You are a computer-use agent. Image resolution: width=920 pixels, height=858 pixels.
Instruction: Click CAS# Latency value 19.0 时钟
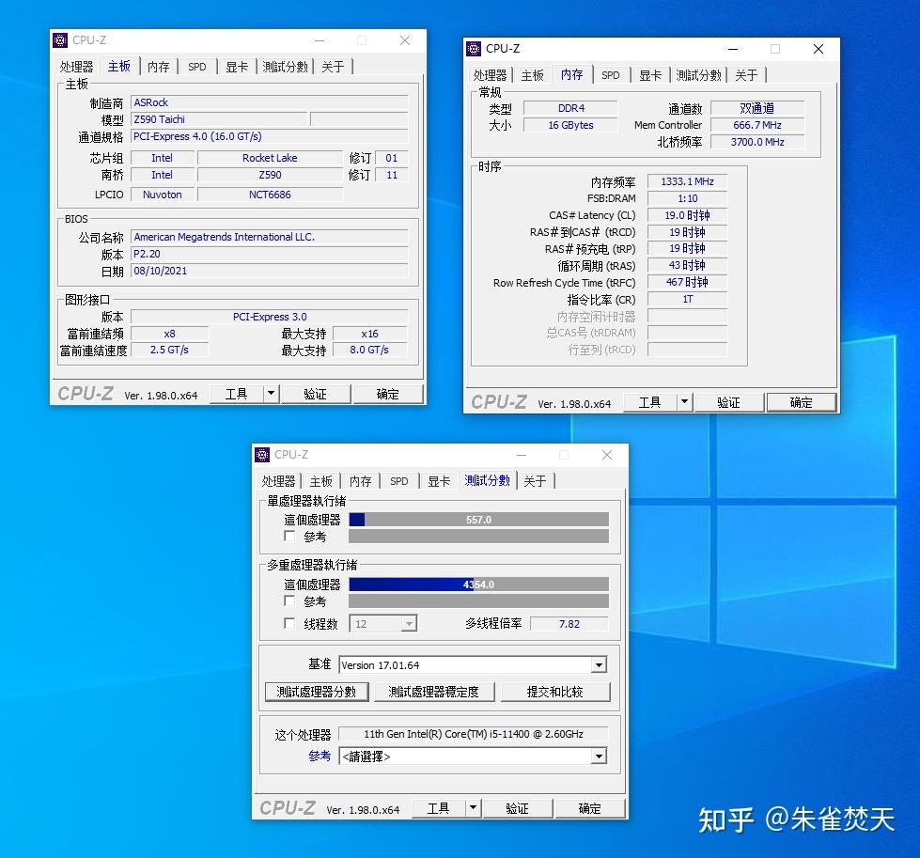coord(687,215)
